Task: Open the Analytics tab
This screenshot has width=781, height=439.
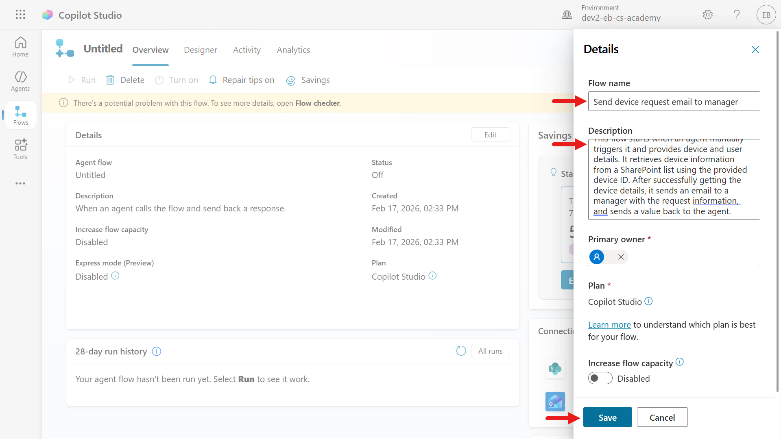Action: click(293, 50)
